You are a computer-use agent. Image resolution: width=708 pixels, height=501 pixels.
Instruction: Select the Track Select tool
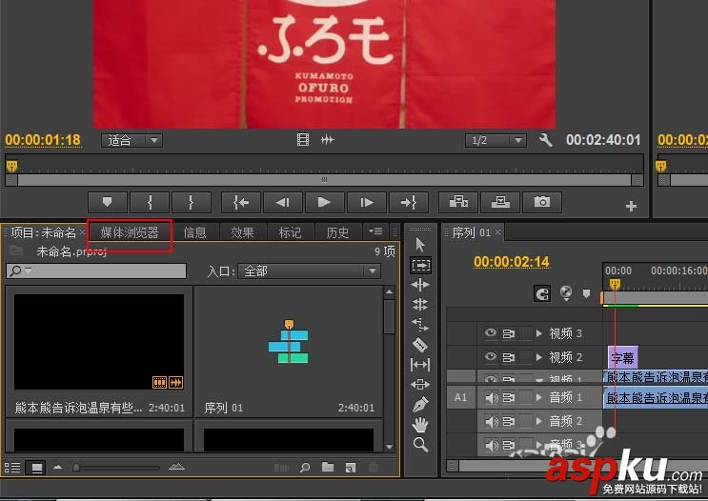420,265
